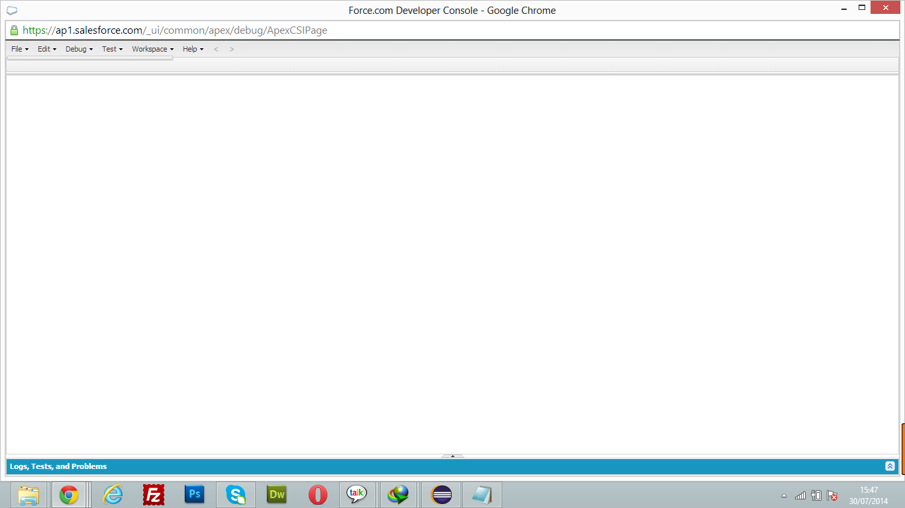Minimize the Developer Console window

click(844, 8)
